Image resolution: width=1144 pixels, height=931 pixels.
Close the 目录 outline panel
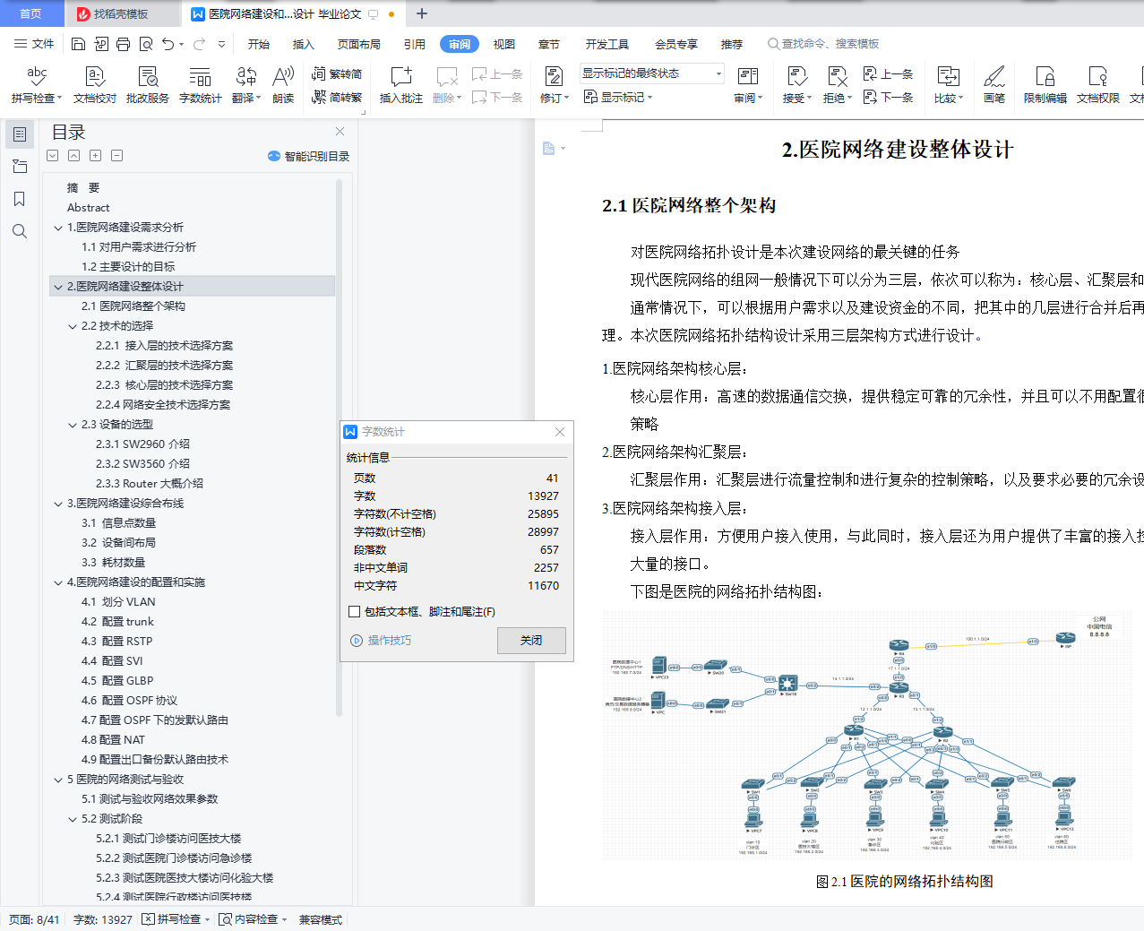[340, 132]
